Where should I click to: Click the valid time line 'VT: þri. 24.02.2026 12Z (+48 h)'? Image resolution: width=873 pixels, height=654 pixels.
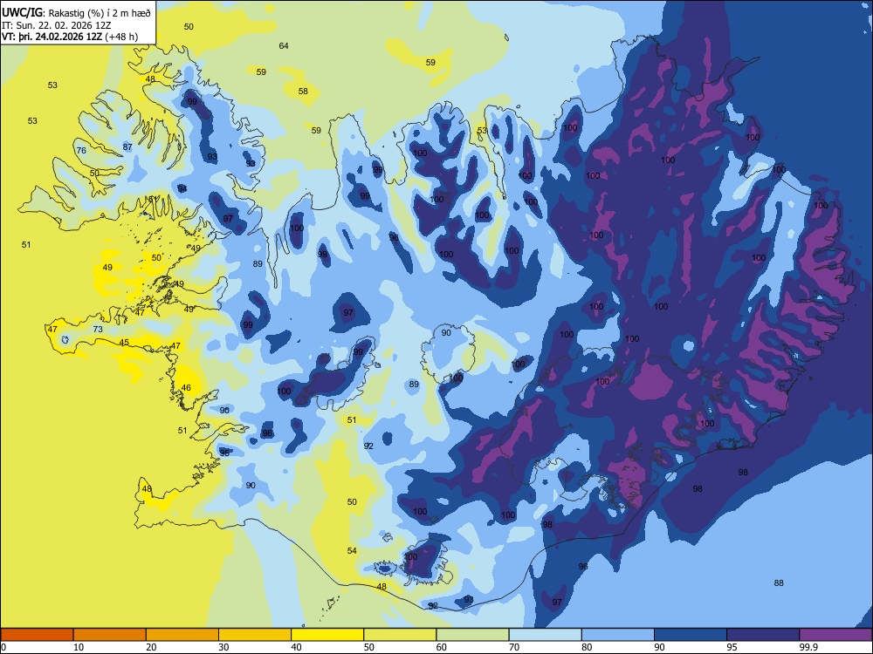[70, 37]
